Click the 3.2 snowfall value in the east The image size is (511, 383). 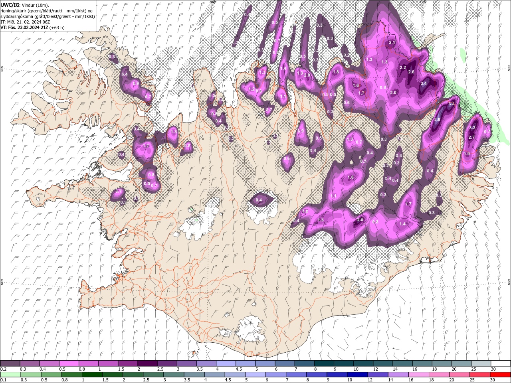pos(472,128)
